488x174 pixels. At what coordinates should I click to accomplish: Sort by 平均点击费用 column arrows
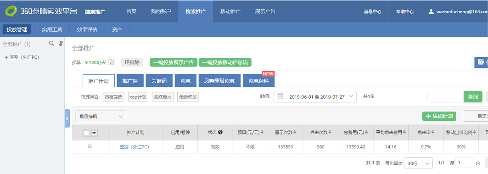pyautogui.click(x=404, y=132)
